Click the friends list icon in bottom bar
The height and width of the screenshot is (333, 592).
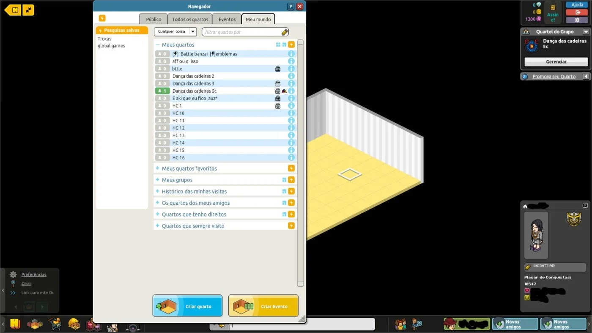coord(400,324)
